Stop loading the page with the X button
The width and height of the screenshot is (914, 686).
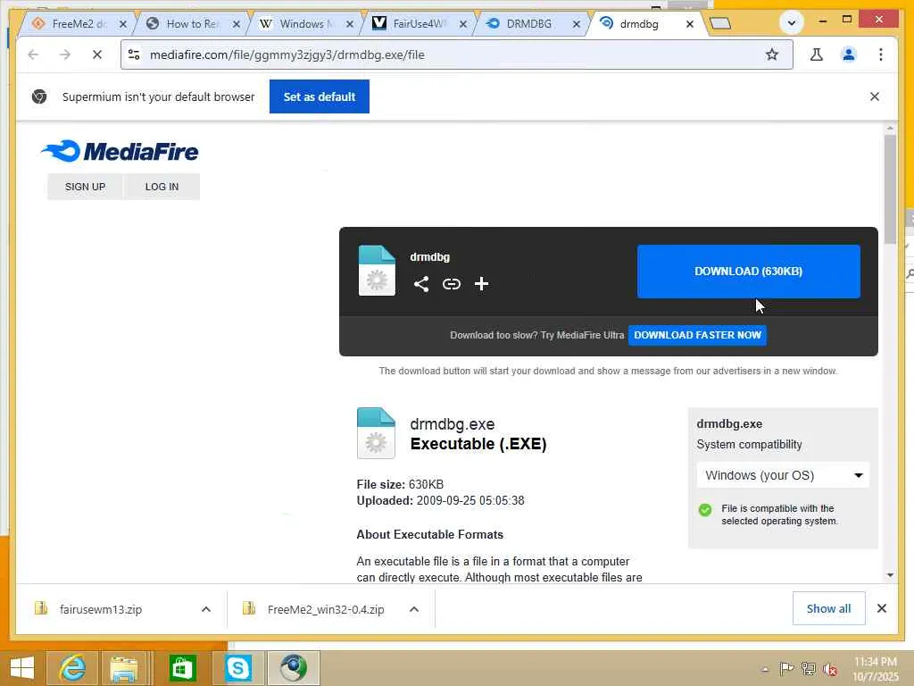point(97,54)
